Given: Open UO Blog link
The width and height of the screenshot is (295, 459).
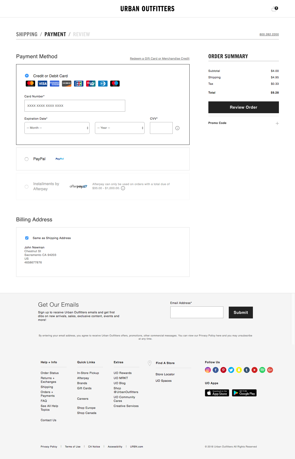Looking at the screenshot, I should point(120,383).
